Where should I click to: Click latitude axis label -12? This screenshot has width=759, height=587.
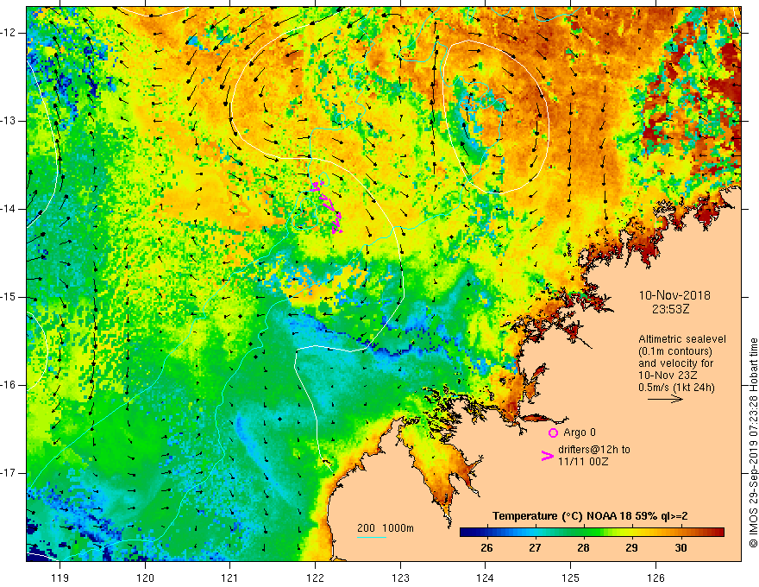tap(9, 33)
